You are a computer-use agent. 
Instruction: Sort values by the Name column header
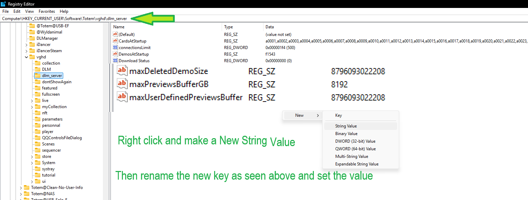tap(119, 27)
